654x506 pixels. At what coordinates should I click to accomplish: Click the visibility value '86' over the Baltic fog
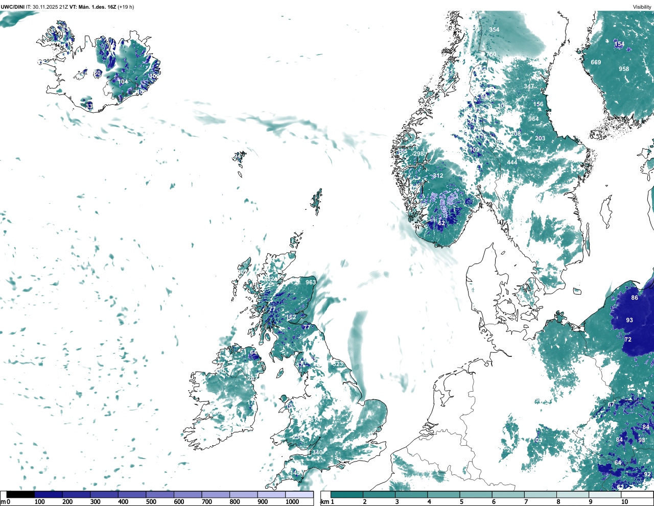[635, 298]
